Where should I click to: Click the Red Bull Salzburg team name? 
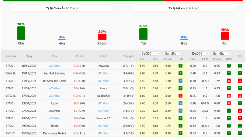[x=54, y=73]
